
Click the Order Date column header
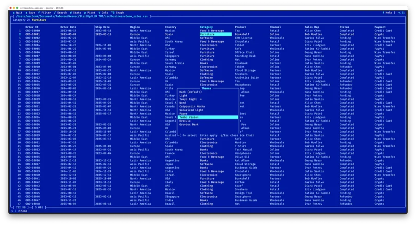coord(68,27)
